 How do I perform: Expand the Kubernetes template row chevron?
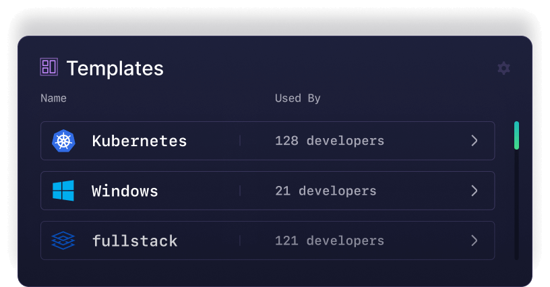pyautogui.click(x=475, y=141)
